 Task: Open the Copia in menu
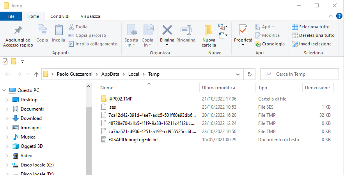click(x=147, y=36)
